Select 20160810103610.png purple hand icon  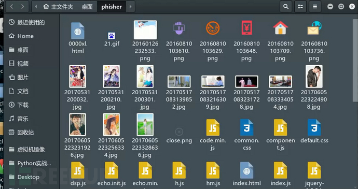click(179, 28)
